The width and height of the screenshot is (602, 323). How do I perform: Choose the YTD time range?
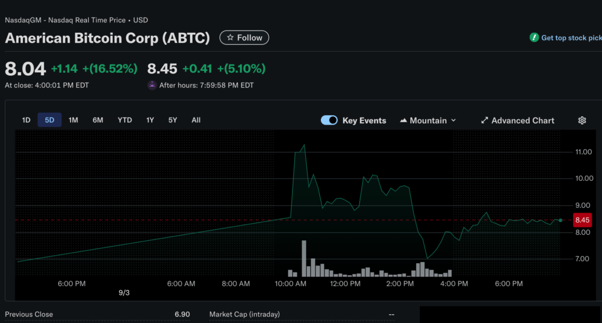coord(125,120)
